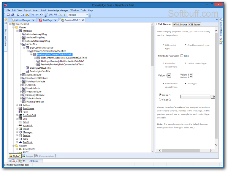Click the Paste clipboard icon

click(27, 15)
